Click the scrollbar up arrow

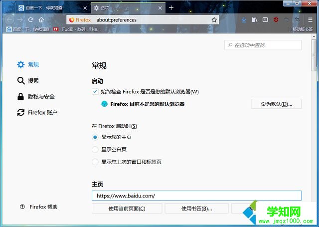pyautogui.click(x=314, y=37)
